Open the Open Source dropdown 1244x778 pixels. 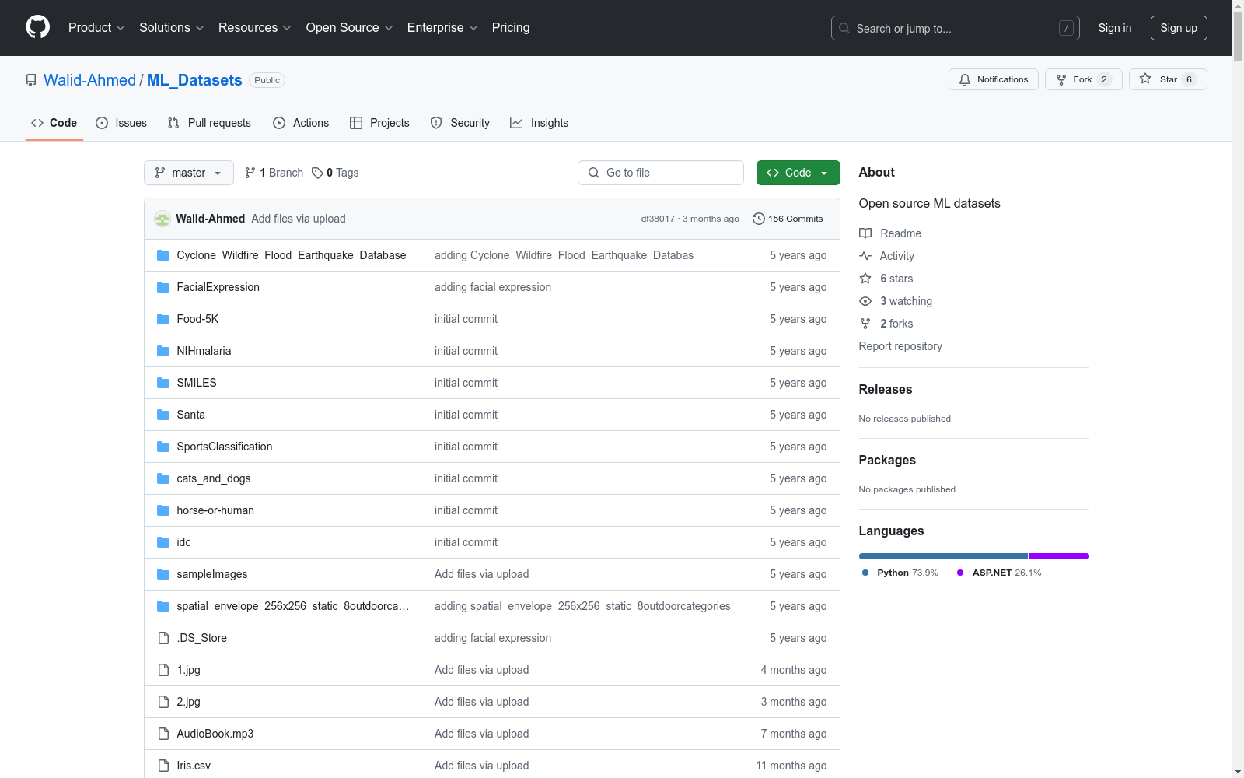click(350, 28)
